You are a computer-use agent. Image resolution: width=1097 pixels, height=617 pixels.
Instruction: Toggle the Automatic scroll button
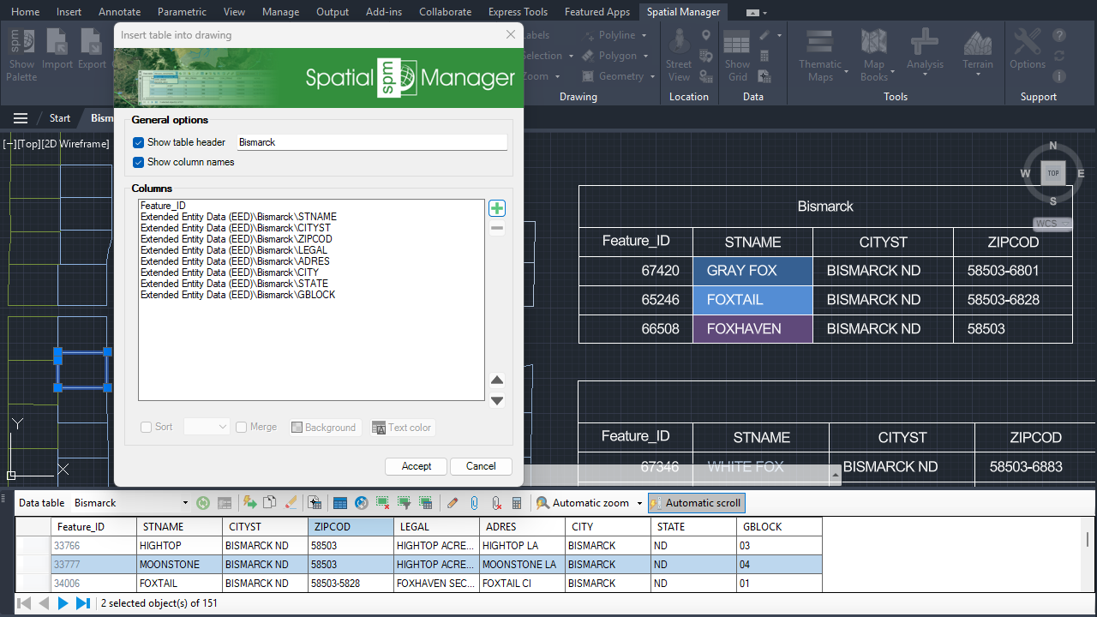(696, 503)
